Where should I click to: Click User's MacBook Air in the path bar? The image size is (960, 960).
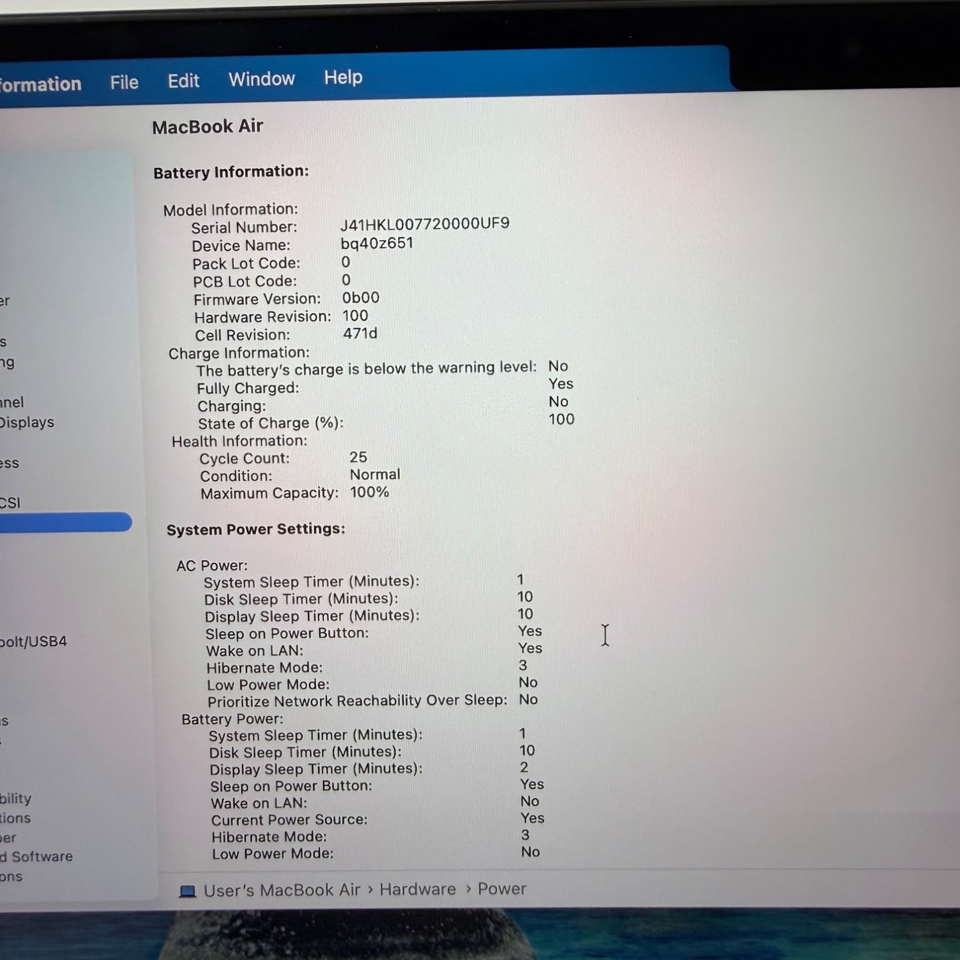point(282,890)
